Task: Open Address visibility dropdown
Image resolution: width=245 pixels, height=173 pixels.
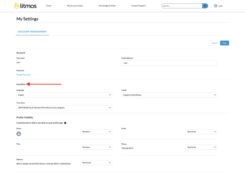Action: click(x=96, y=163)
